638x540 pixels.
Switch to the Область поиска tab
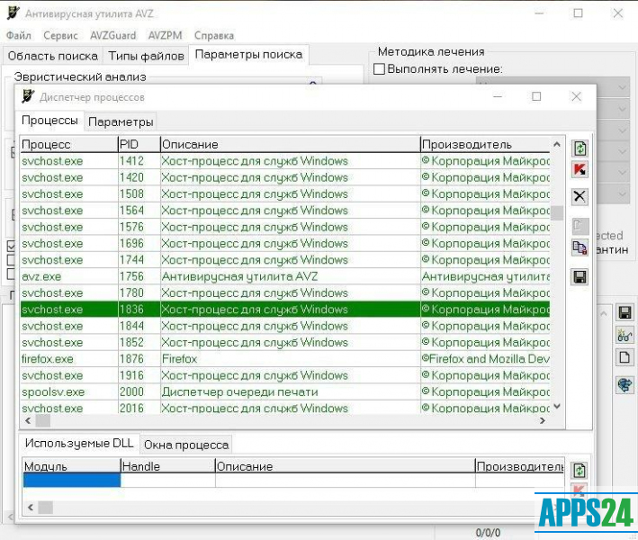(x=53, y=56)
